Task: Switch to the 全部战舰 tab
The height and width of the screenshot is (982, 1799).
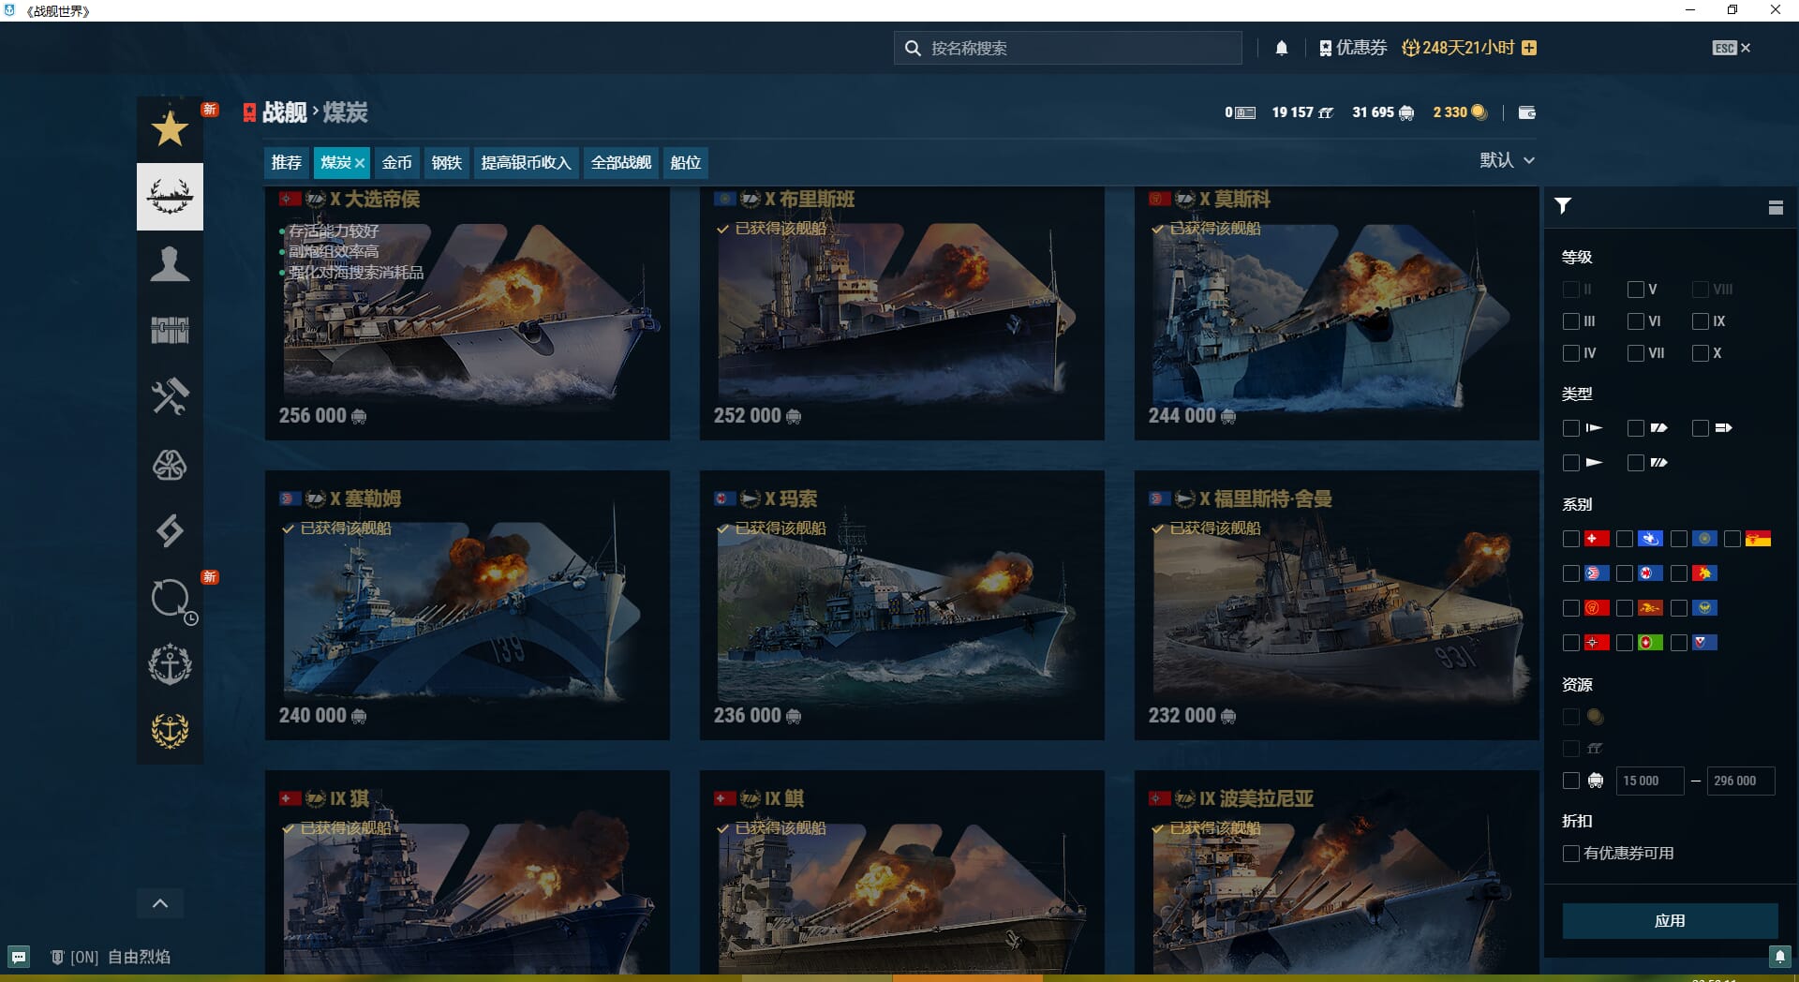Action: (620, 163)
